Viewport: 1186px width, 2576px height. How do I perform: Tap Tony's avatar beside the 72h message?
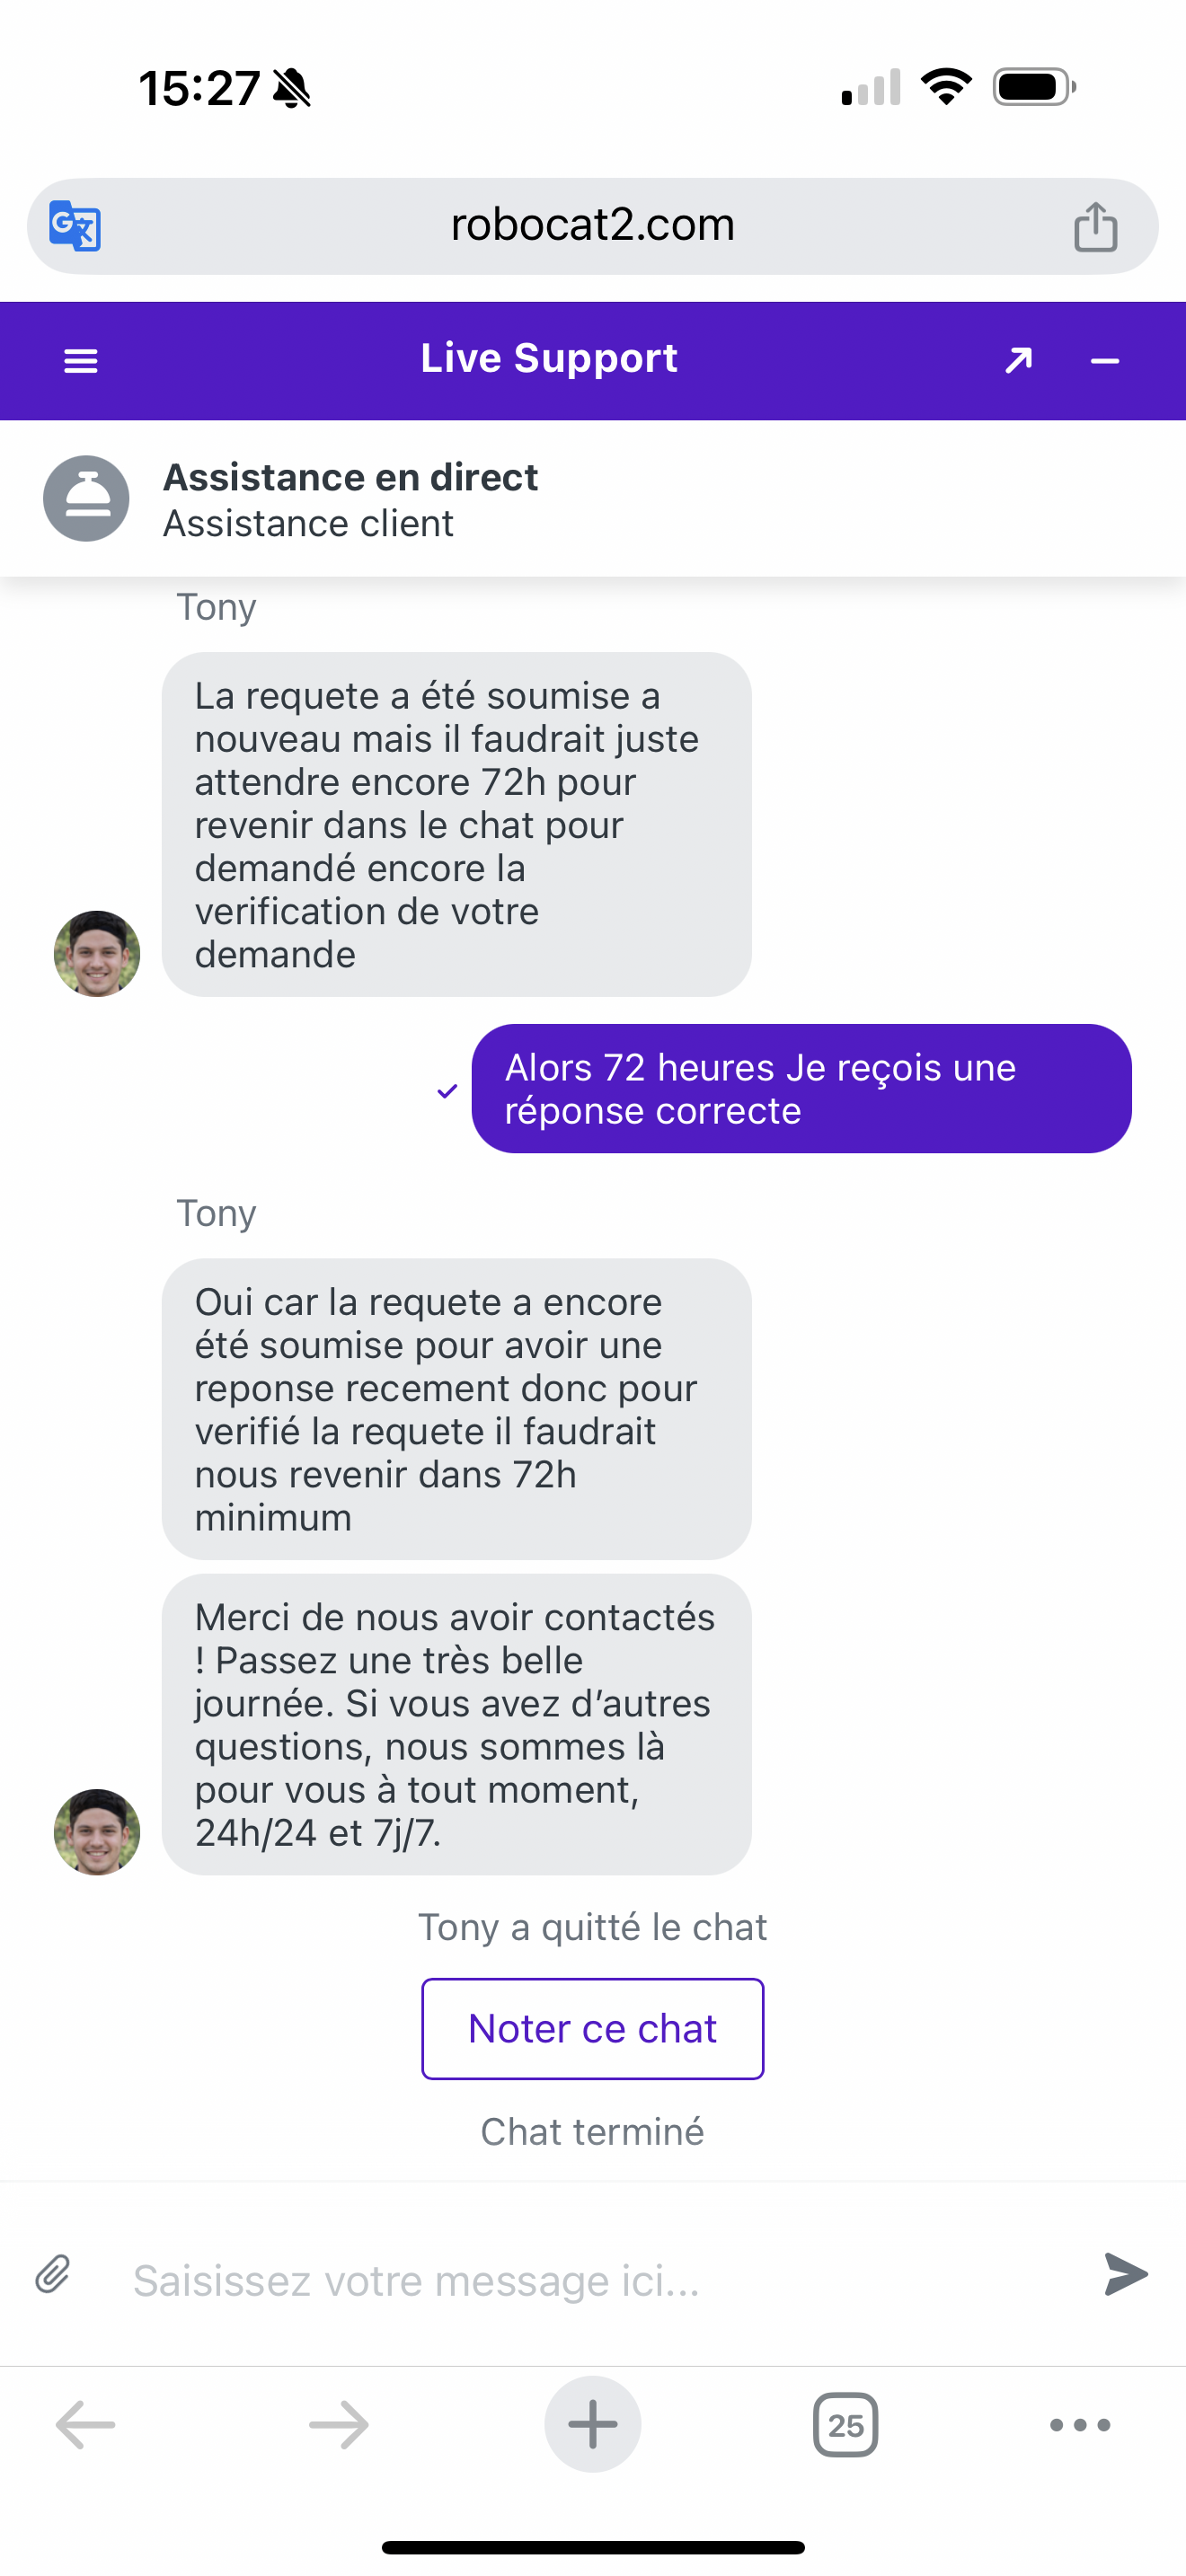click(97, 953)
